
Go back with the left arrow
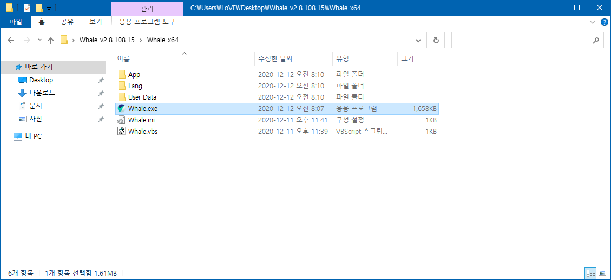pyautogui.click(x=11, y=40)
